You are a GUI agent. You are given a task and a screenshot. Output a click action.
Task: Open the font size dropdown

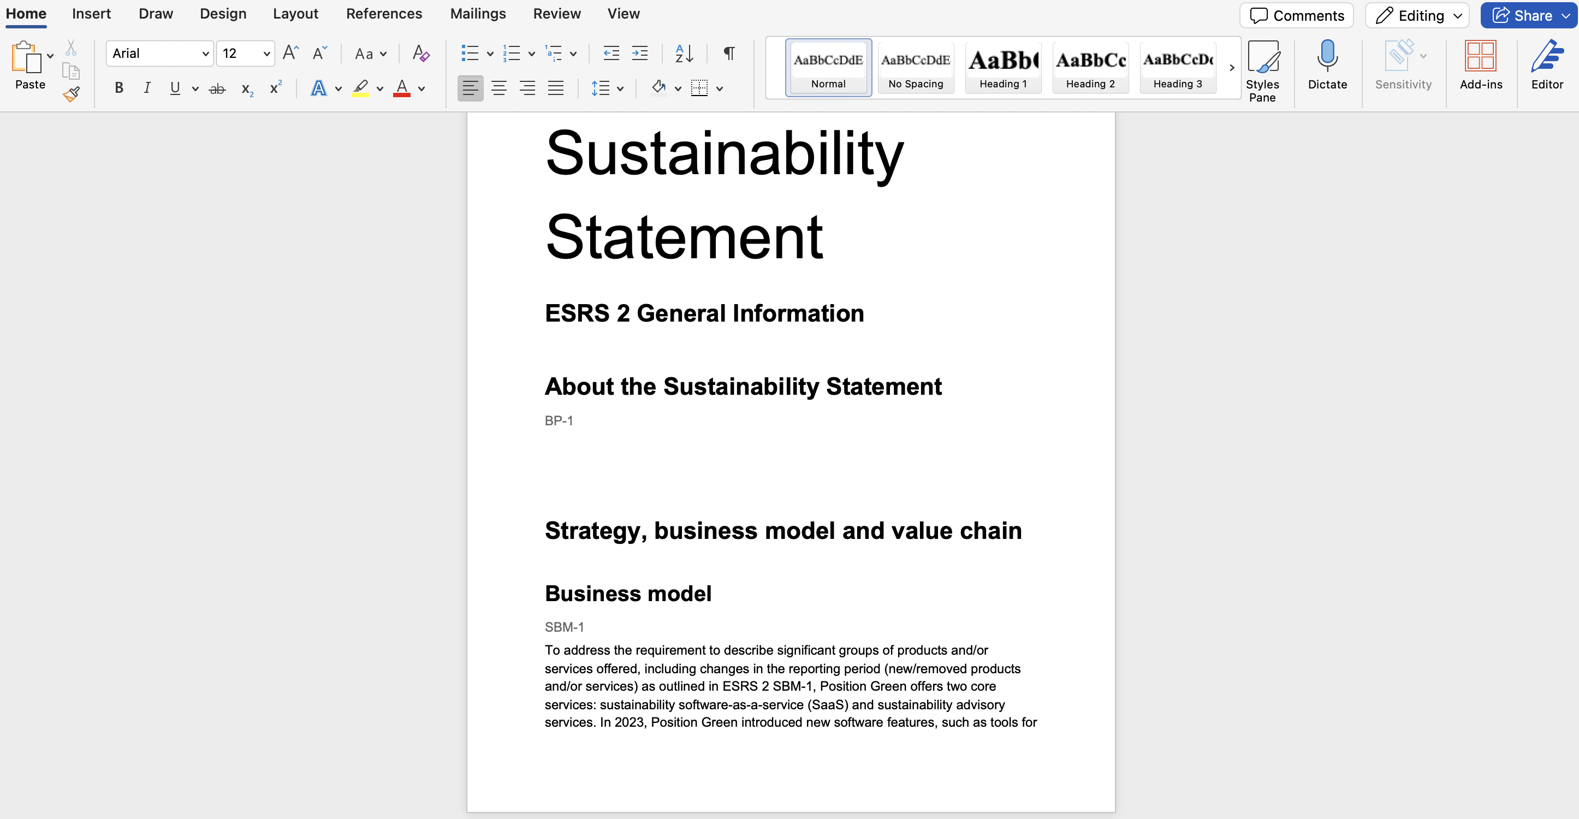[x=266, y=54]
